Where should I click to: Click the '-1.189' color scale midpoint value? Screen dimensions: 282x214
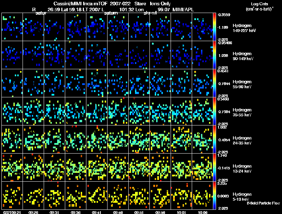(223, 27)
